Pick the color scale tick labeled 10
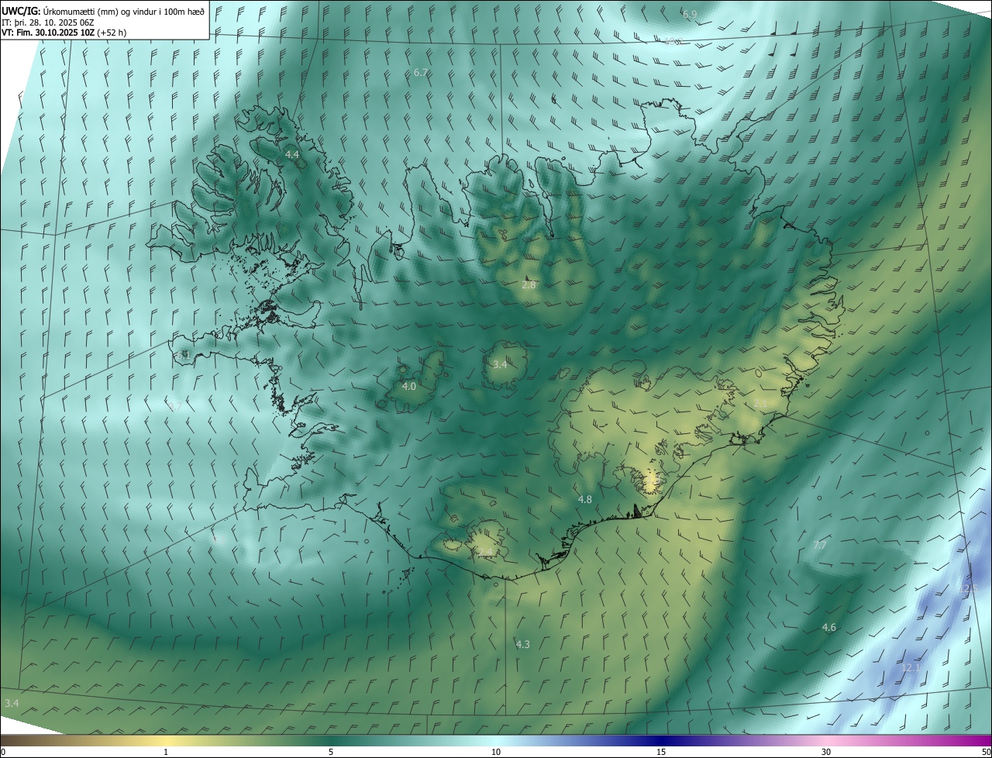Image resolution: width=992 pixels, height=758 pixels. pyautogui.click(x=496, y=753)
